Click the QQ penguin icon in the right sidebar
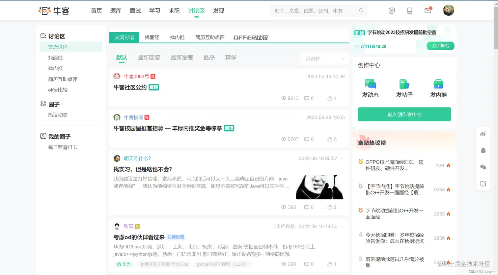Screen dimensions: 498x275 [483, 150]
